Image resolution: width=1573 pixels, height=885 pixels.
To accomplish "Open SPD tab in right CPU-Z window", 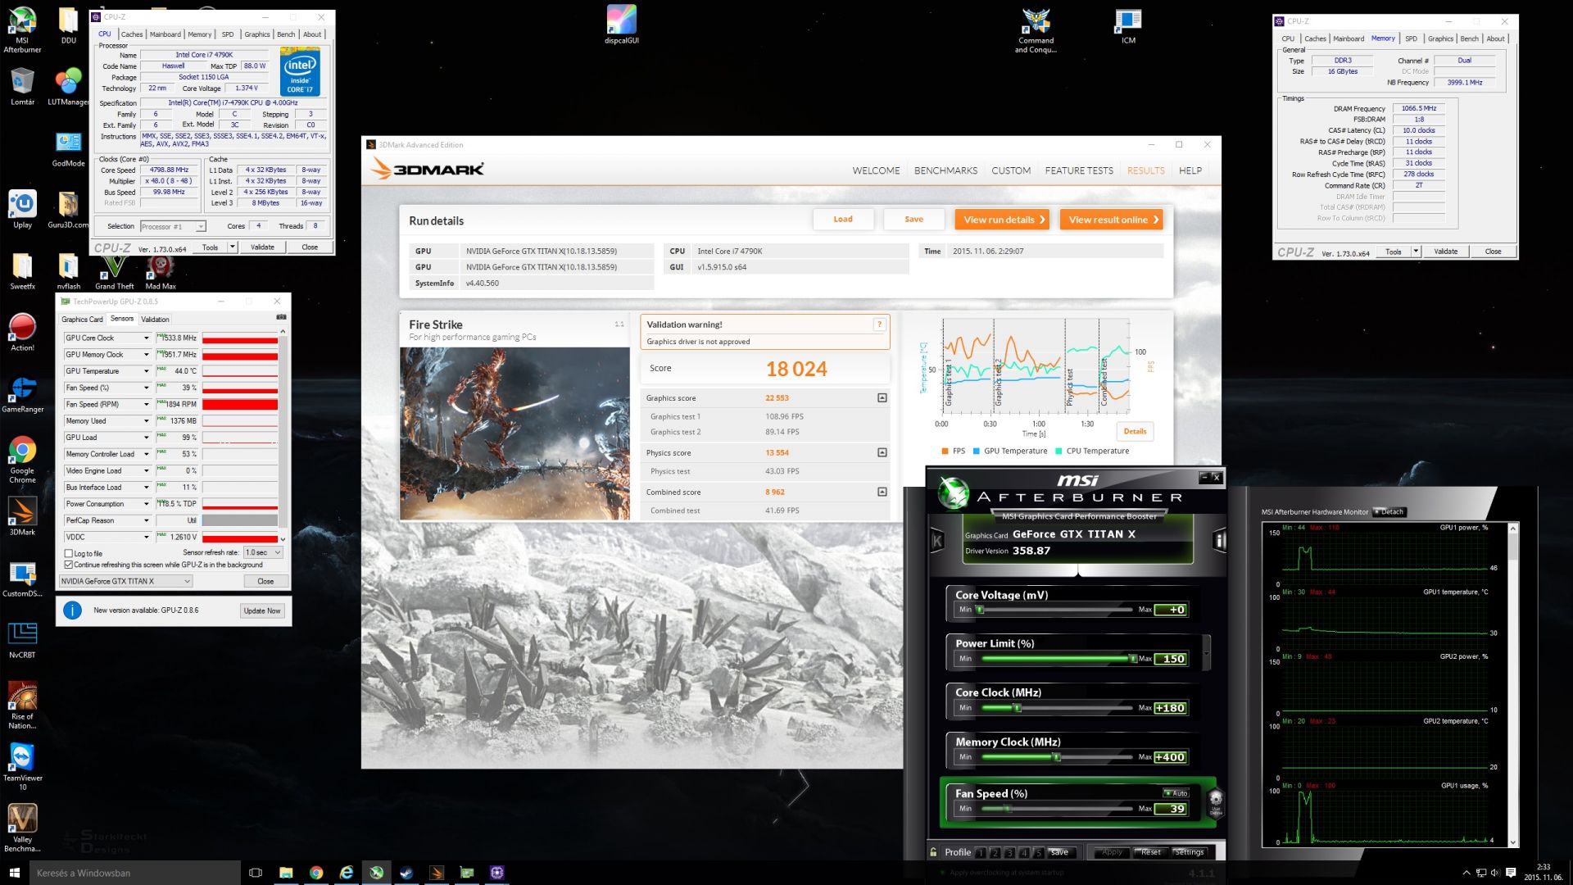I will (1411, 39).
